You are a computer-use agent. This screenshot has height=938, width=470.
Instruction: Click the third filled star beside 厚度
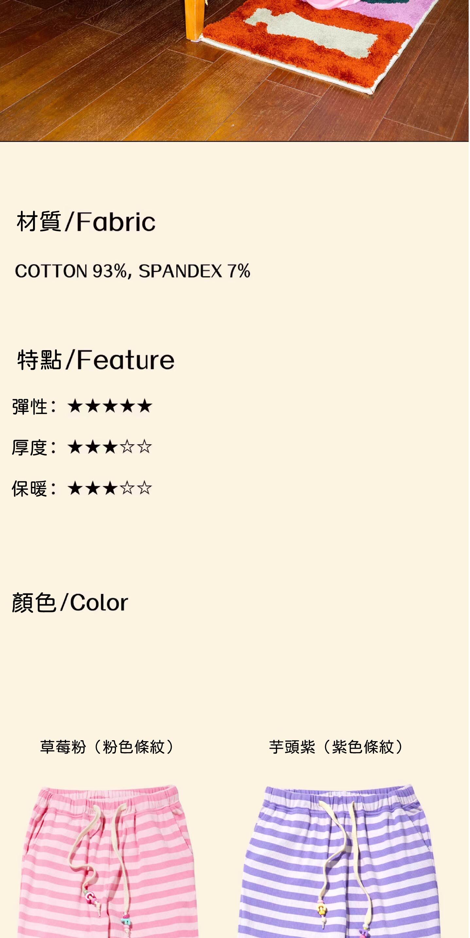tap(110, 447)
